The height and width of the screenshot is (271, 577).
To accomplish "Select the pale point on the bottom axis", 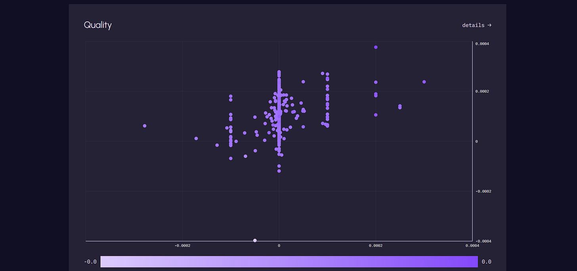I will [x=255, y=240].
